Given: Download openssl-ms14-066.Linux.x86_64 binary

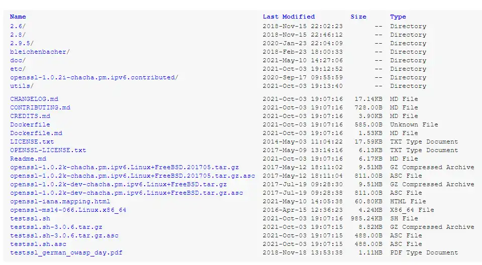Looking at the screenshot, I should [x=68, y=210].
